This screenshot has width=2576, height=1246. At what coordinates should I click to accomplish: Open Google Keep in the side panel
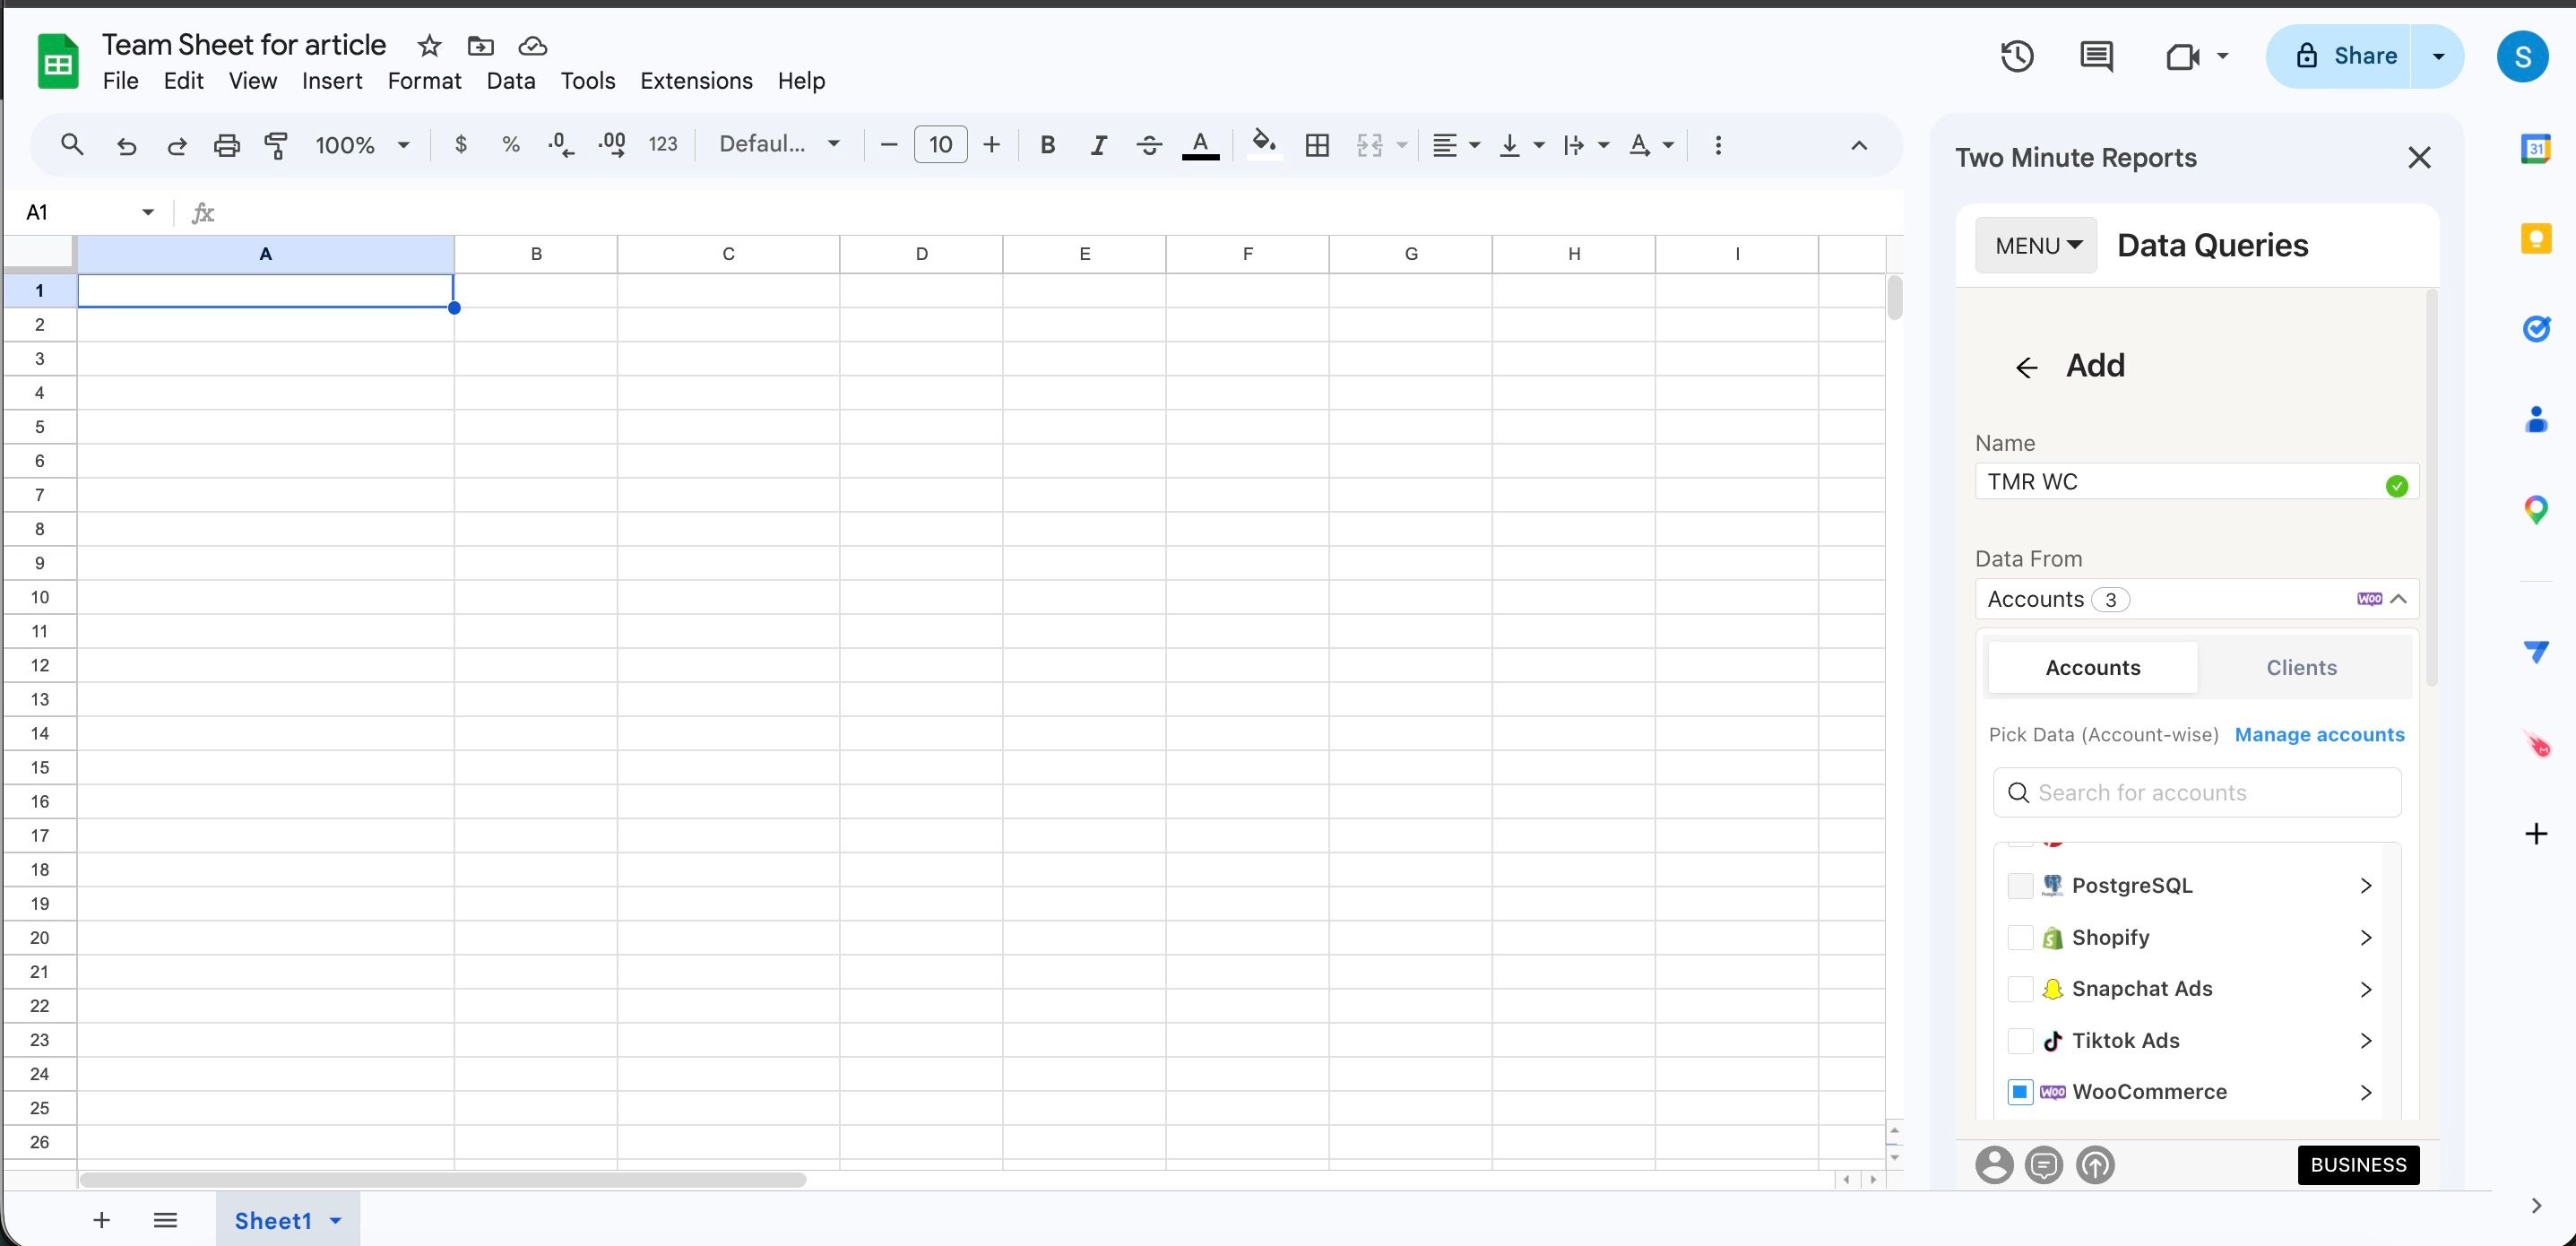click(x=2537, y=237)
